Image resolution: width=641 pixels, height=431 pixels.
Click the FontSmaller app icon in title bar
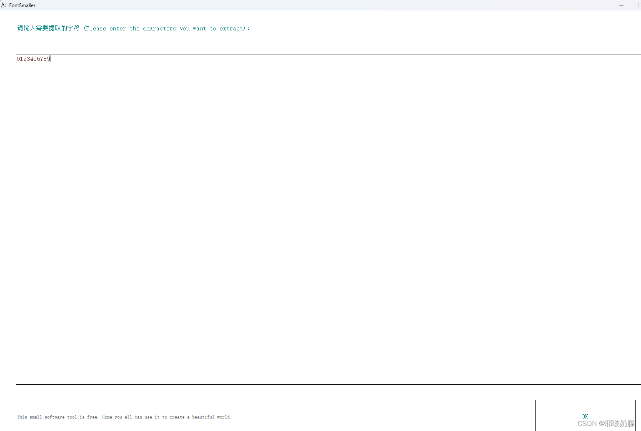click(x=4, y=5)
